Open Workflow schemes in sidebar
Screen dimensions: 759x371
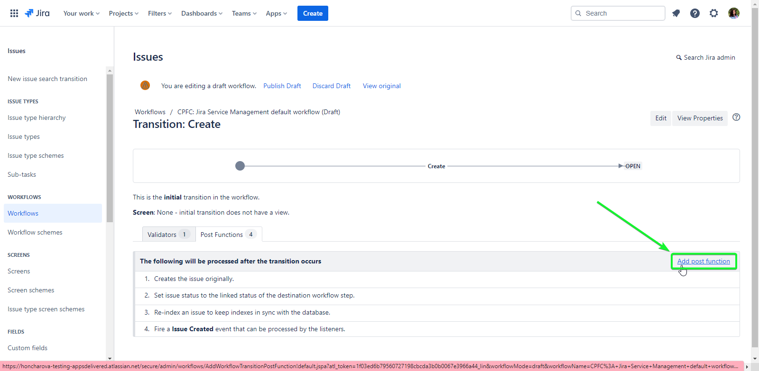click(x=35, y=232)
